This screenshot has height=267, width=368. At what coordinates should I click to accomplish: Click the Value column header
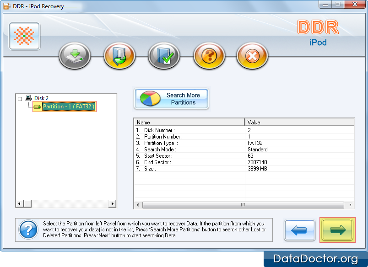(299, 123)
